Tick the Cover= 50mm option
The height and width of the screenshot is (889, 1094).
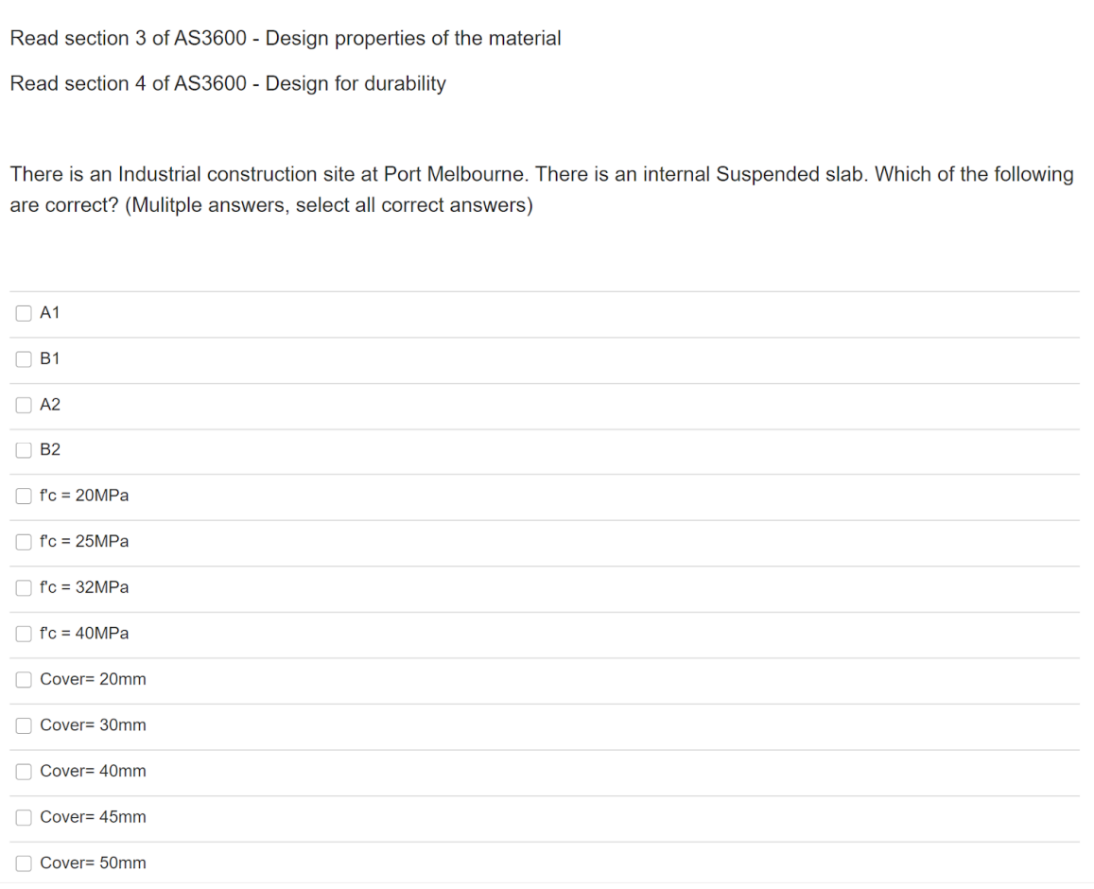pyautogui.click(x=24, y=863)
